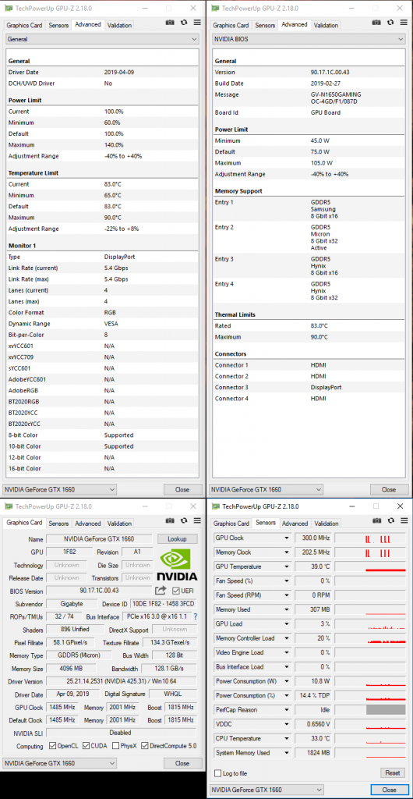Click refresh icon in NVIDIA BIOS window
413x799 pixels.
pos(390,23)
